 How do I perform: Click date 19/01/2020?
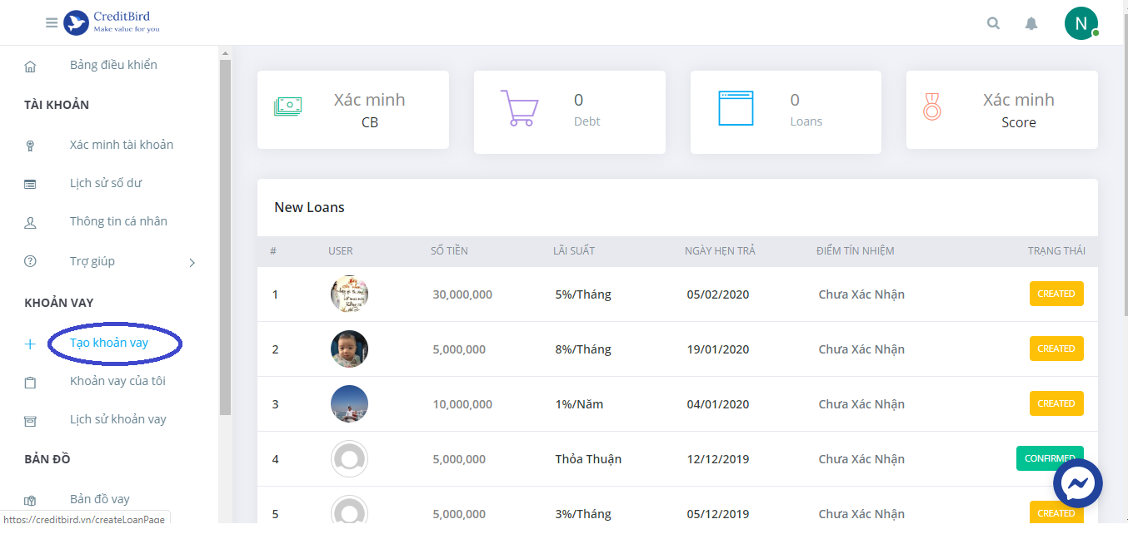[x=718, y=349]
